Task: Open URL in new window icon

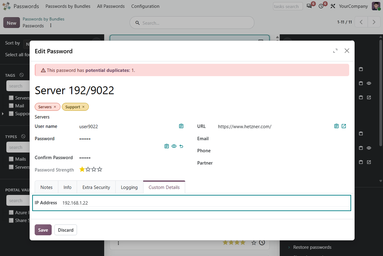Action: (x=344, y=126)
